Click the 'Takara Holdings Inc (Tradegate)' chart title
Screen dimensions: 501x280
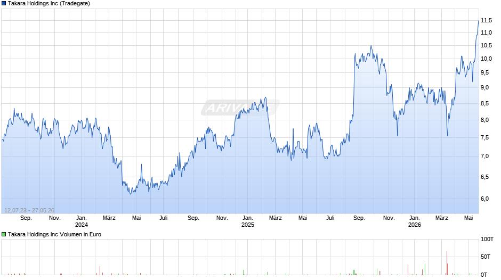pyautogui.click(x=49, y=4)
